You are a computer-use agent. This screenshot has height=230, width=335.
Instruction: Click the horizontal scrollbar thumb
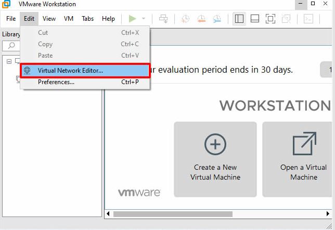(173, 214)
